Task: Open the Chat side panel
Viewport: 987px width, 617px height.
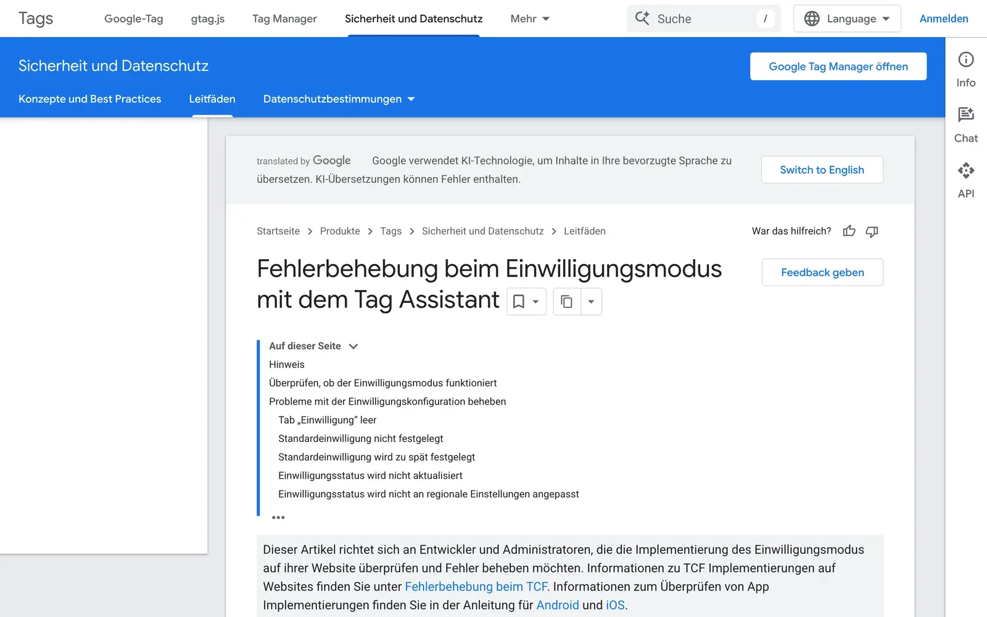Action: point(965,125)
